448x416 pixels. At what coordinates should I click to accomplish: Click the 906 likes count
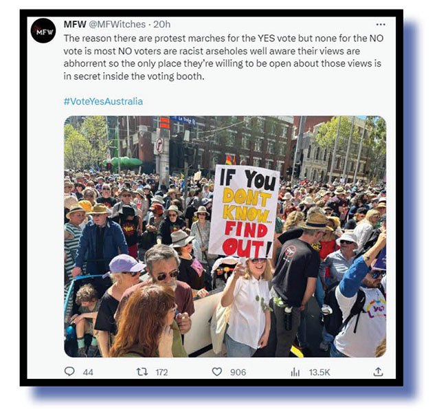[238, 372]
